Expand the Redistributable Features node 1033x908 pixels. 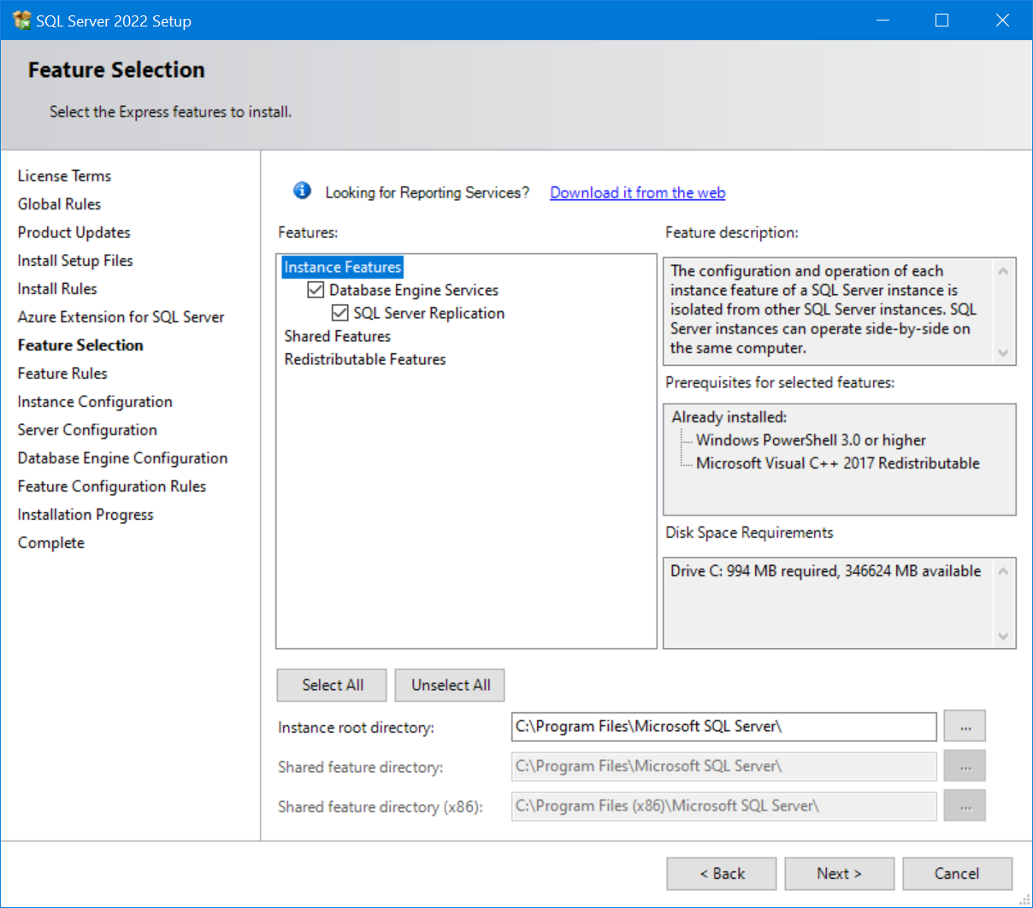coord(364,359)
